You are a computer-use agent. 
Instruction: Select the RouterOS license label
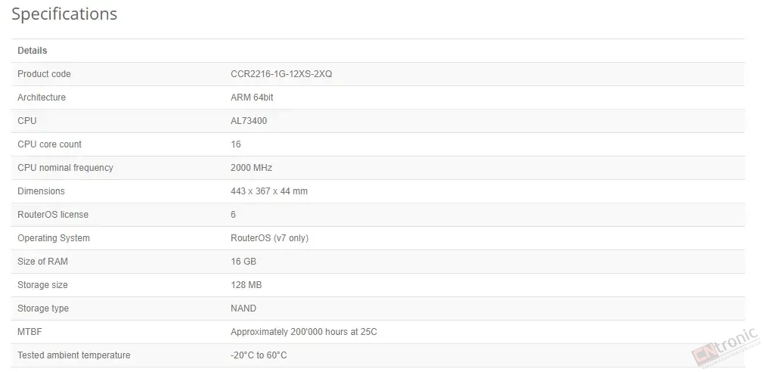(53, 215)
